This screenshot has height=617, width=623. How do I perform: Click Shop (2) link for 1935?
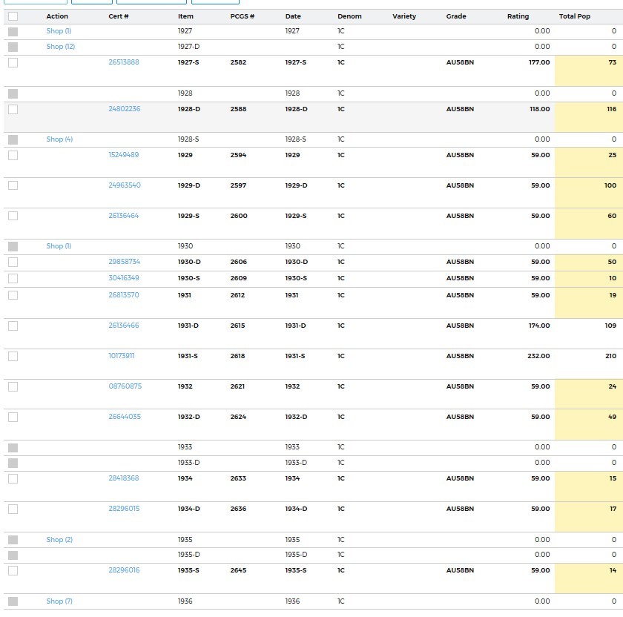[59, 540]
